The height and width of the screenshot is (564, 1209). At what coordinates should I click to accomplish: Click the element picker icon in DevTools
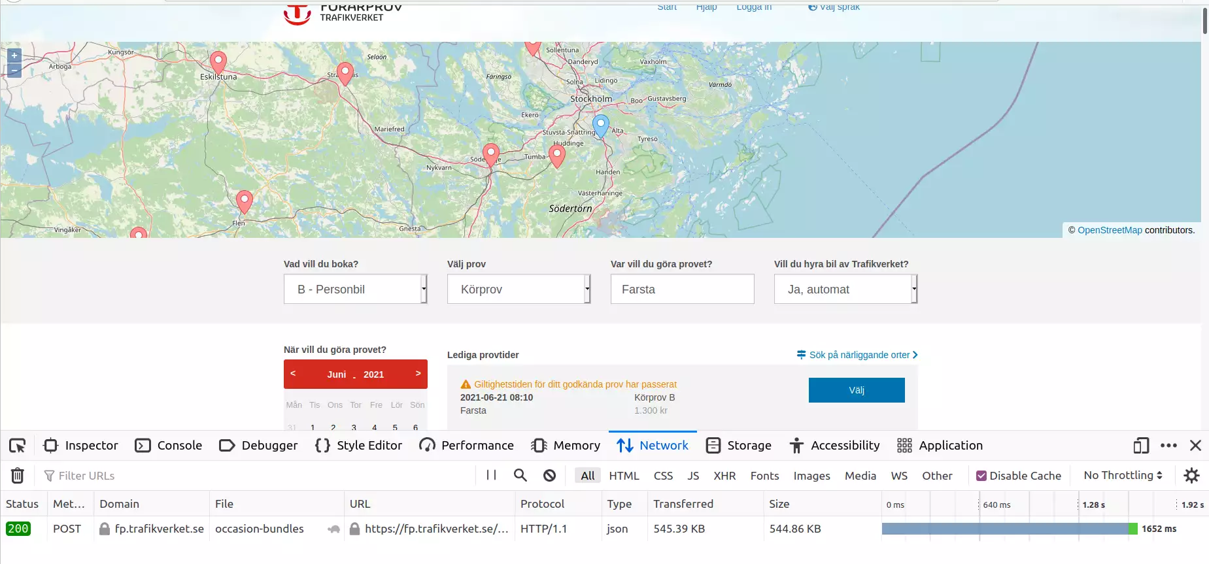(x=18, y=446)
